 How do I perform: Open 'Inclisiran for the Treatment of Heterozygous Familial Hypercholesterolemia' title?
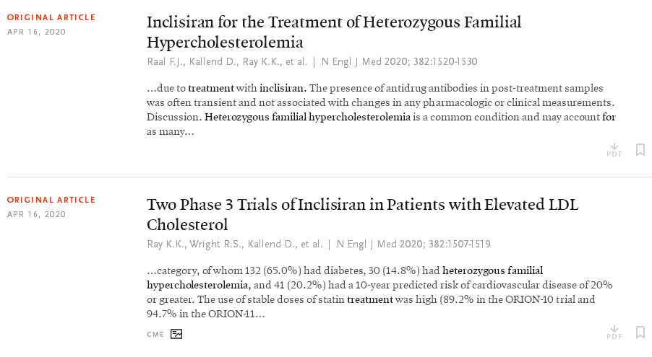334,32
